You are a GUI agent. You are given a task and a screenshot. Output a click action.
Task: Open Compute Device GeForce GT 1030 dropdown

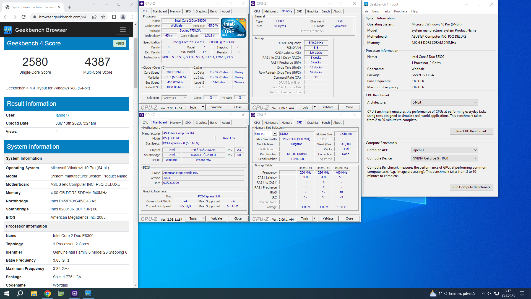[444, 158]
